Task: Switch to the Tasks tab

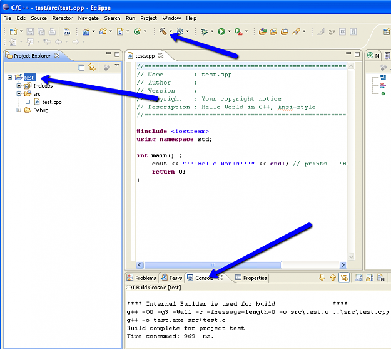Action: tap(171, 278)
